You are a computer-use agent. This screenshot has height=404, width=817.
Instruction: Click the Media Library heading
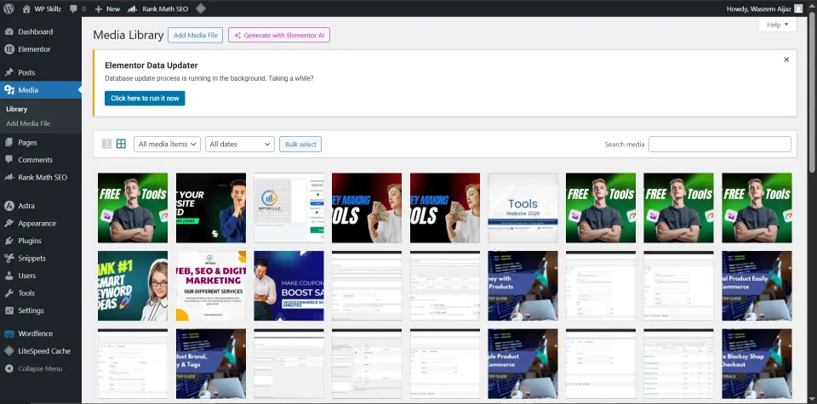tap(129, 35)
